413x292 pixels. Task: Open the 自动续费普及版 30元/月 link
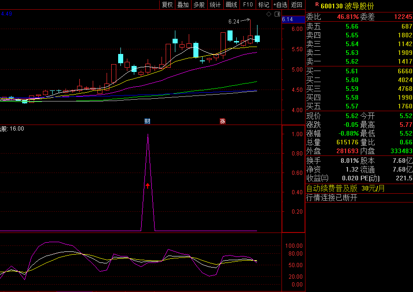(x=346, y=189)
